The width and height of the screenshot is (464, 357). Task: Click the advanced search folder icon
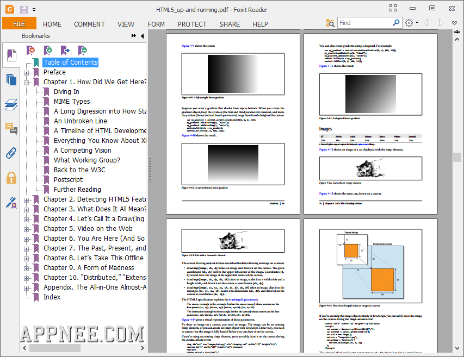pos(330,23)
